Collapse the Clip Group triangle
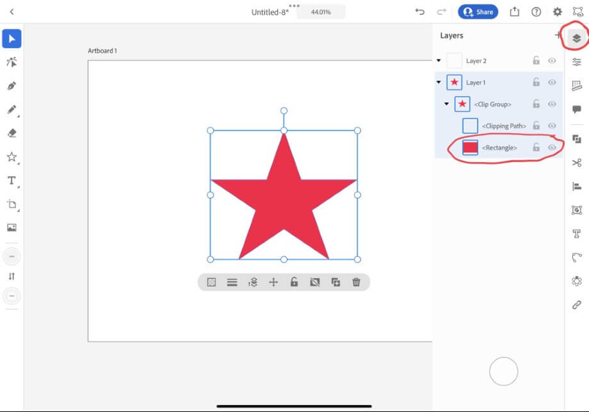 point(446,104)
